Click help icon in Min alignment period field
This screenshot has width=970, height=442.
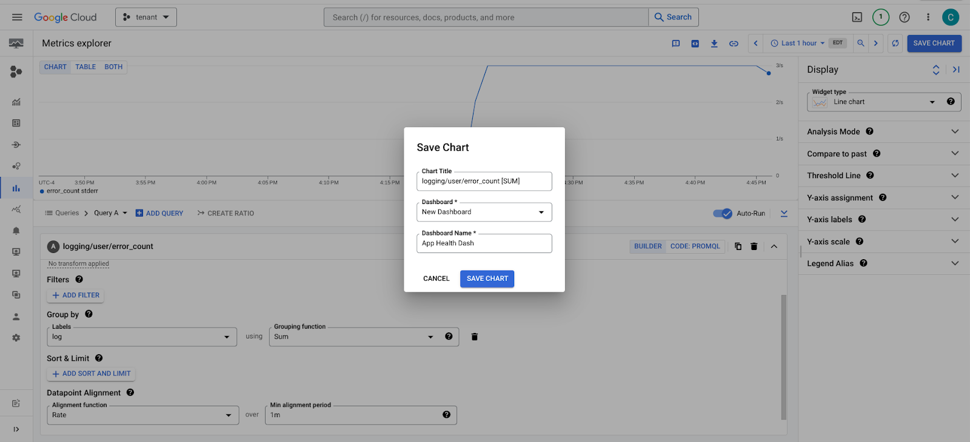pyautogui.click(x=446, y=415)
